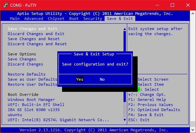Click the PuTTY icon in the title bar

tap(6, 5)
